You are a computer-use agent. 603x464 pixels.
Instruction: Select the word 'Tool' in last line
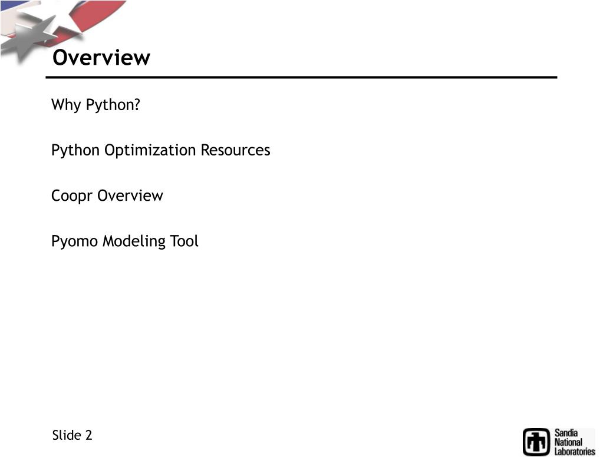click(x=184, y=241)
